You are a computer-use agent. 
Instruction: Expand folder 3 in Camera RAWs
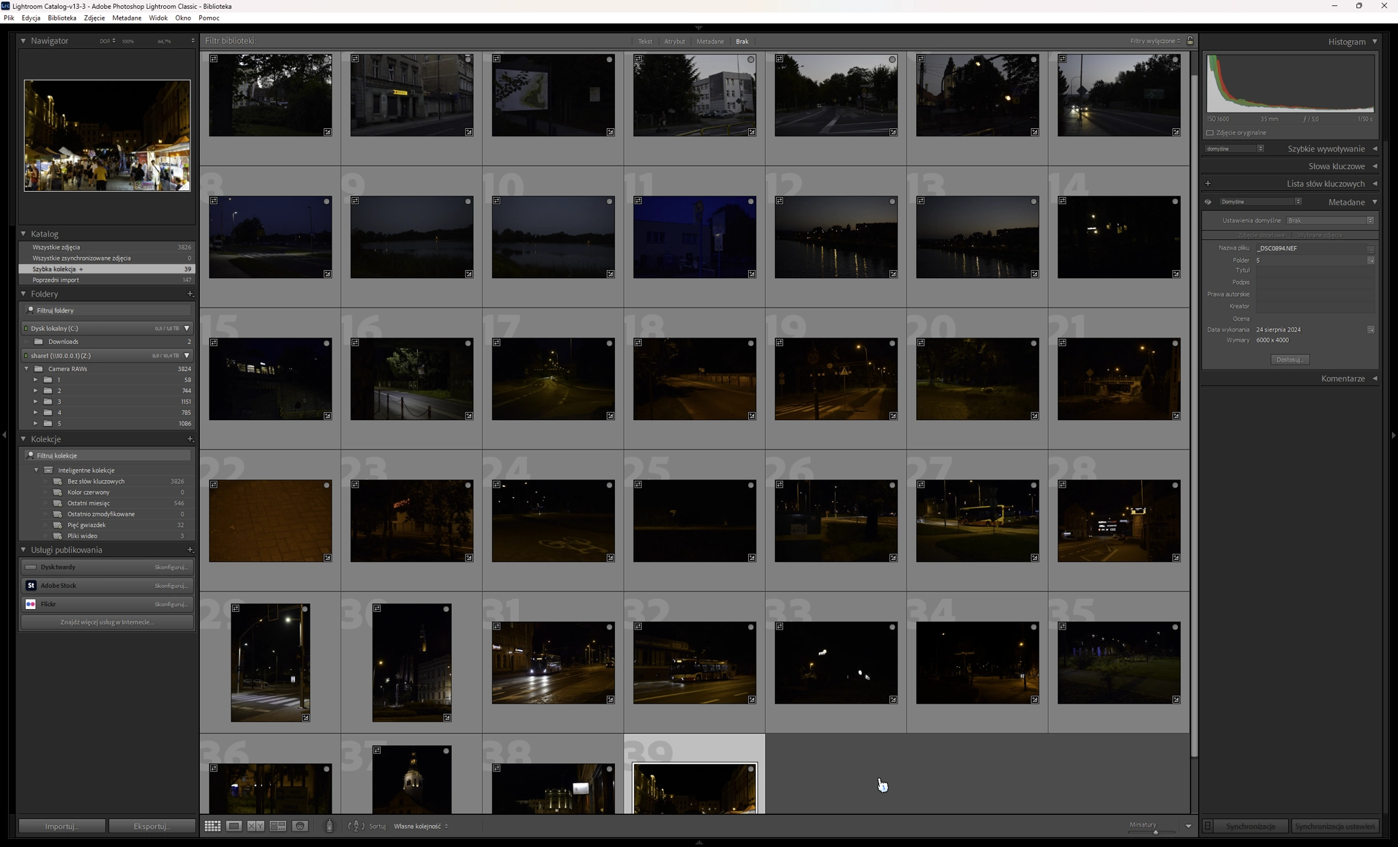[x=35, y=402]
